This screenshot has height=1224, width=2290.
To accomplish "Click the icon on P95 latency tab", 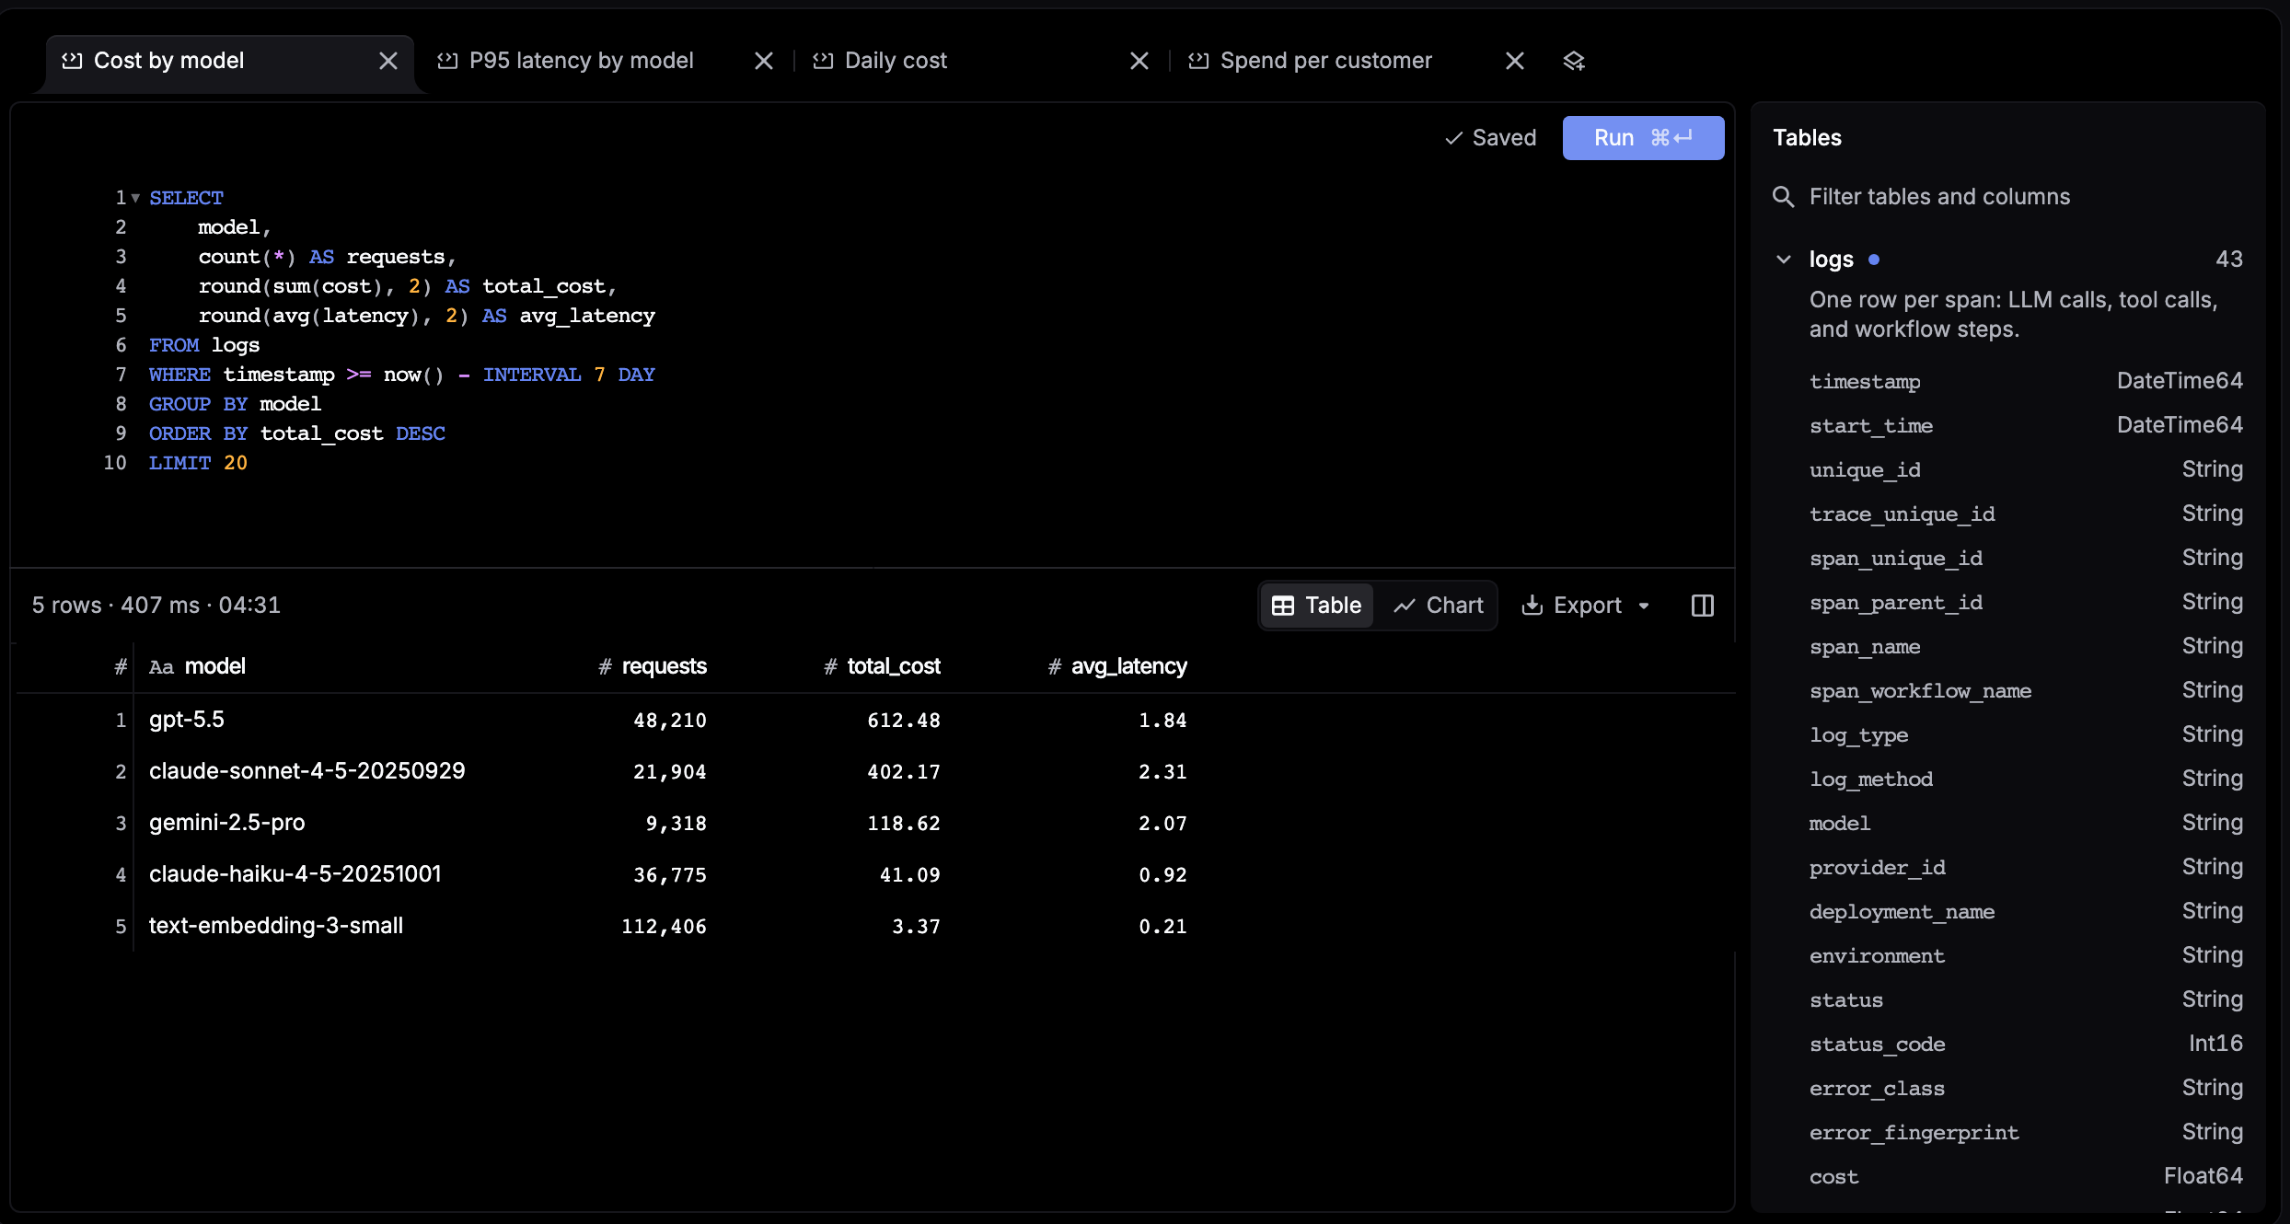I will tap(447, 61).
